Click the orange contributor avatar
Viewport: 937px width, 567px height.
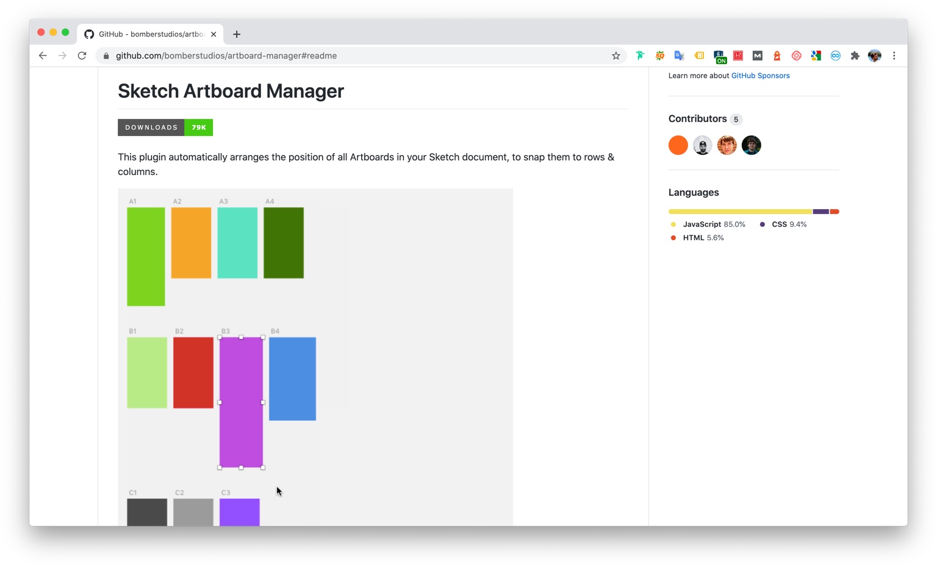pos(678,145)
